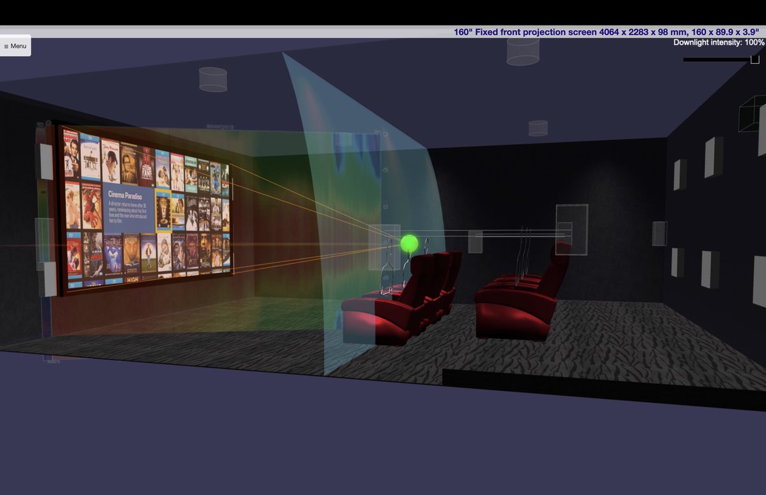766x495 pixels.
Task: Click the poster labeled HIGH
Action: click(x=132, y=279)
